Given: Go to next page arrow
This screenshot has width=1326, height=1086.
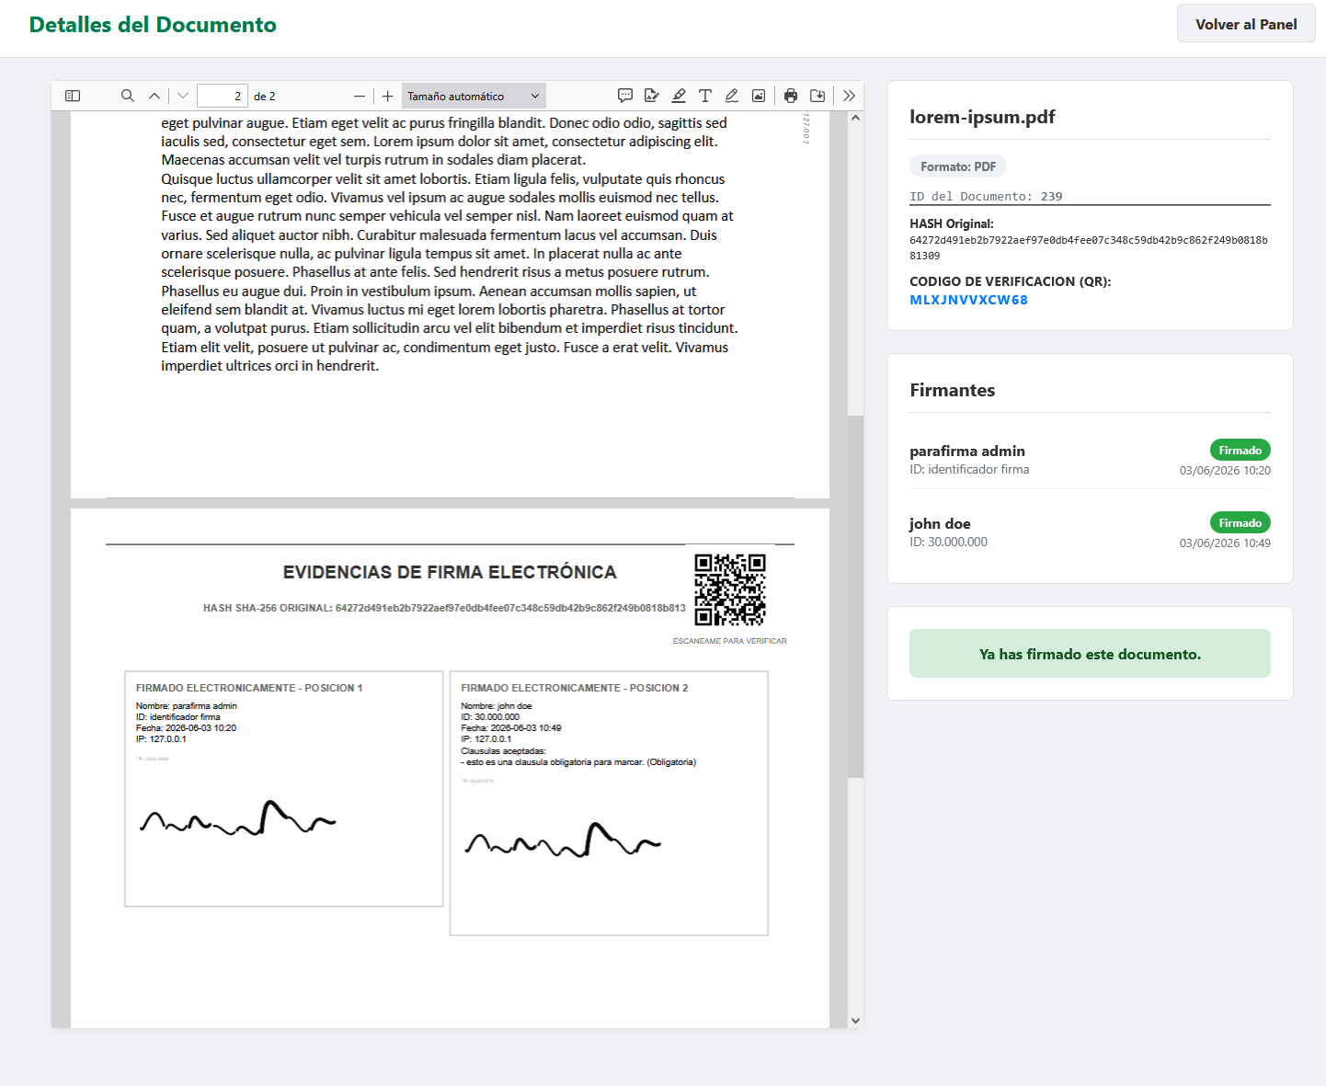Looking at the screenshot, I should coord(183,96).
